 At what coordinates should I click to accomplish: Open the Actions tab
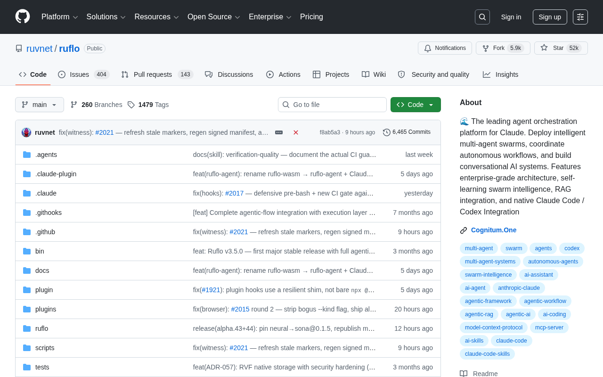coord(283,74)
